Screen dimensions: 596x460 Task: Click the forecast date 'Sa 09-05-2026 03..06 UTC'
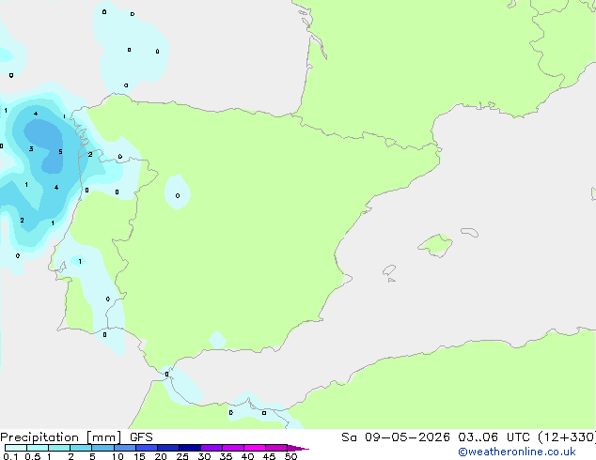coord(435,437)
